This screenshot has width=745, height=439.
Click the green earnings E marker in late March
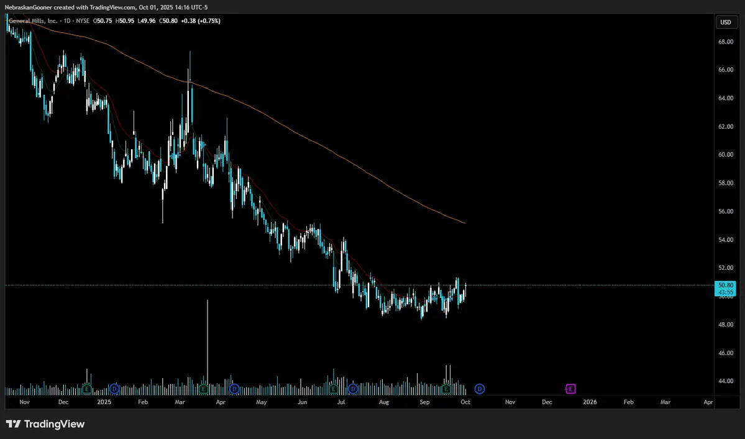(203, 389)
